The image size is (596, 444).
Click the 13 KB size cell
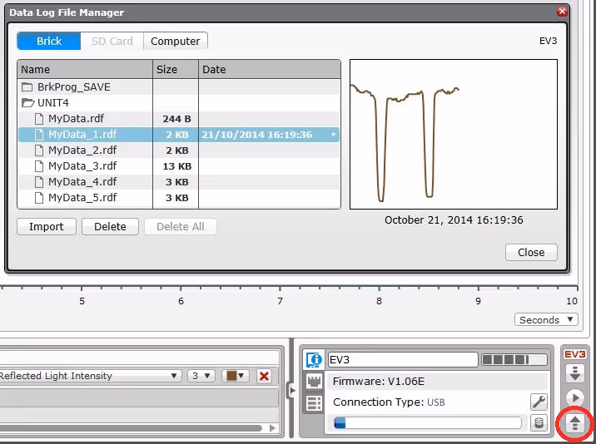176,166
